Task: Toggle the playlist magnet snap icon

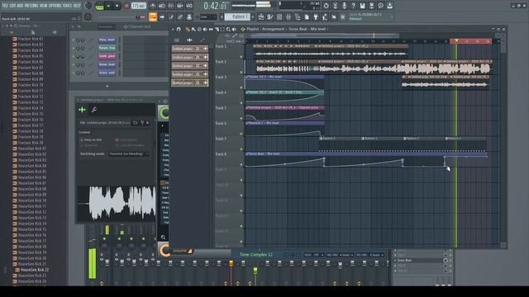Action: [179, 30]
